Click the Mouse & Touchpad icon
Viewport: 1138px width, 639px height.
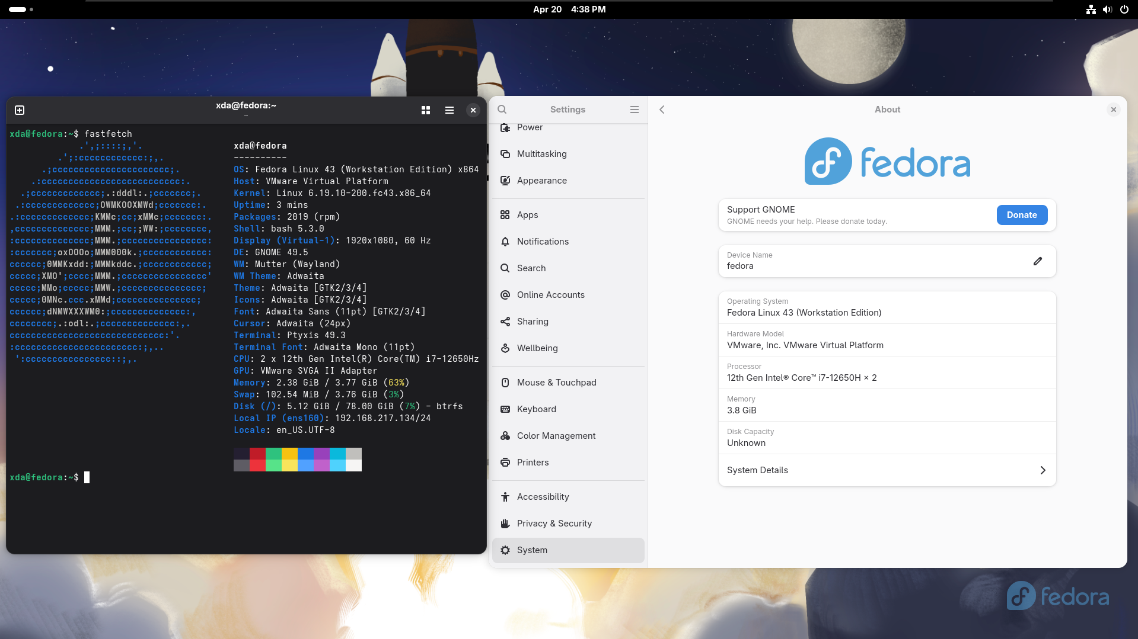click(x=505, y=383)
